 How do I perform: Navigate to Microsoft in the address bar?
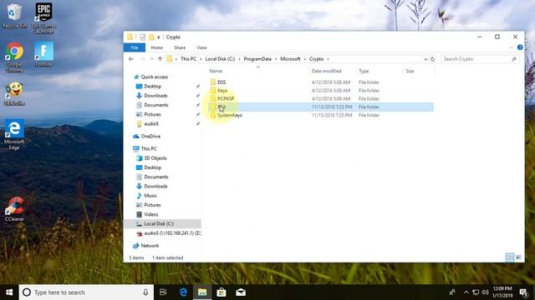290,59
